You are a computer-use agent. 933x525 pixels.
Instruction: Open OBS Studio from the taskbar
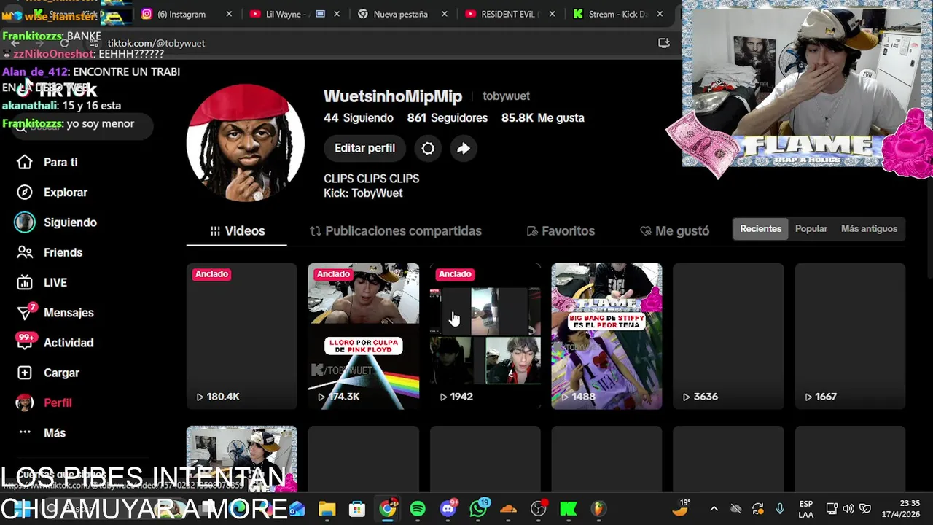(x=539, y=508)
